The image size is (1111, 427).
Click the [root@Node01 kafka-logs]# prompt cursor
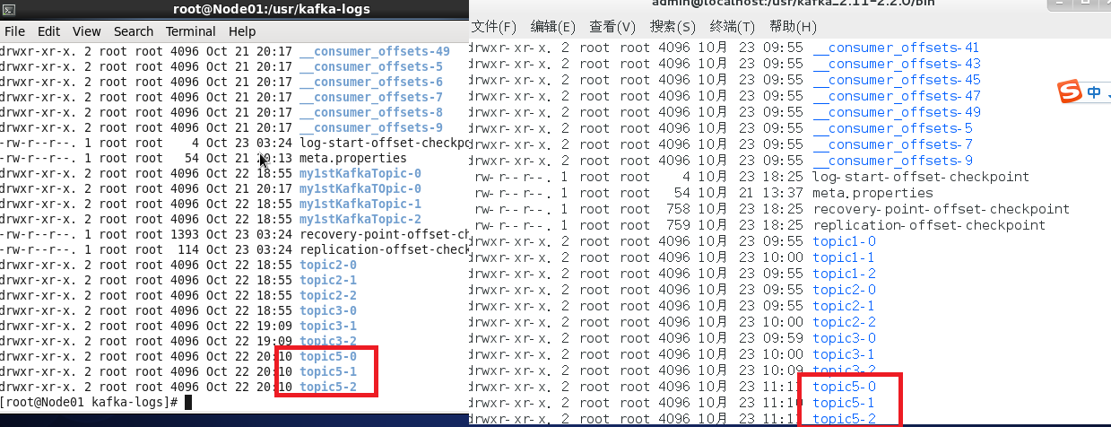188,402
